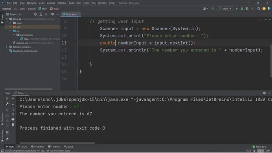This screenshot has height=153, width=272.
Task: Click the src breadcrumb in navigation bar
Action: pyautogui.click(x=15, y=8)
